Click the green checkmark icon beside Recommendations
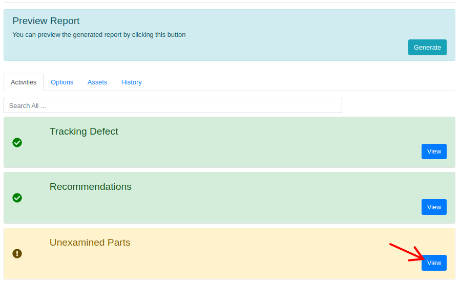 tap(17, 198)
